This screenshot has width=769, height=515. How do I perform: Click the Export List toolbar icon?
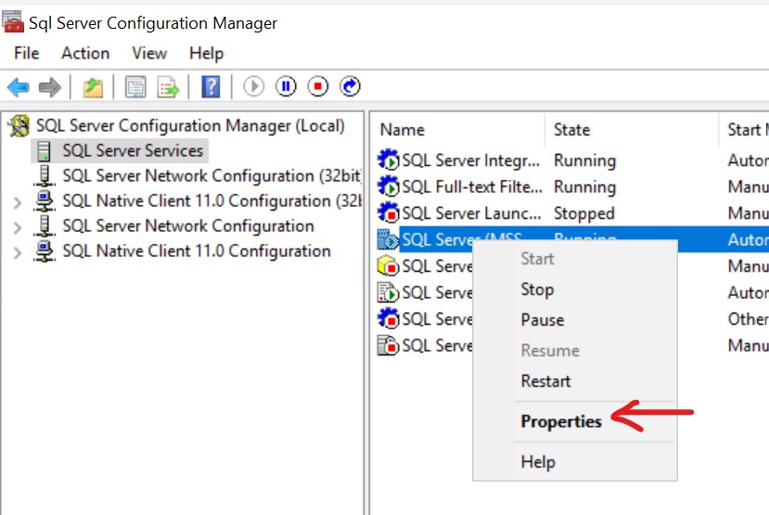click(x=168, y=87)
